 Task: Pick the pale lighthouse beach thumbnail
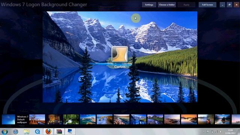pos(172,119)
